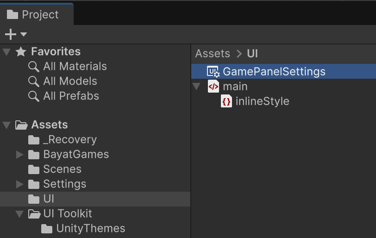Screen dimensions: 376x238
Task: Click the All Models search icon
Action: tap(34, 81)
